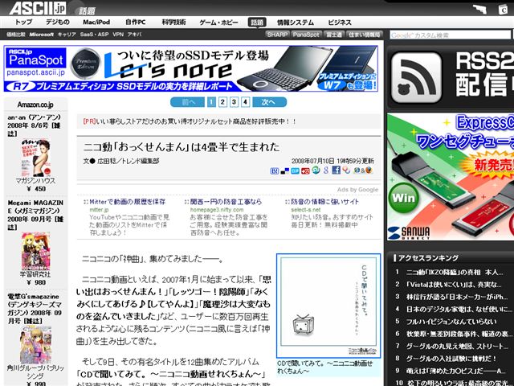This screenshot has height=386, width=514.
Task: Open the Megami MAGAZINE 09月号 product link
Action: click(35, 215)
